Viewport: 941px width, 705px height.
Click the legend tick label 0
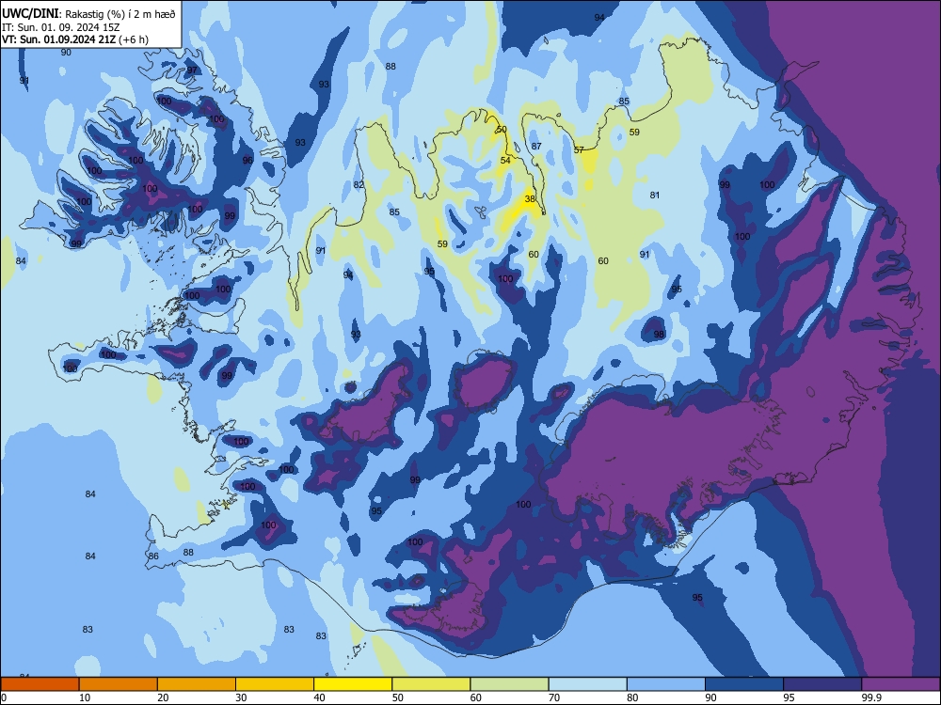tap(4, 697)
